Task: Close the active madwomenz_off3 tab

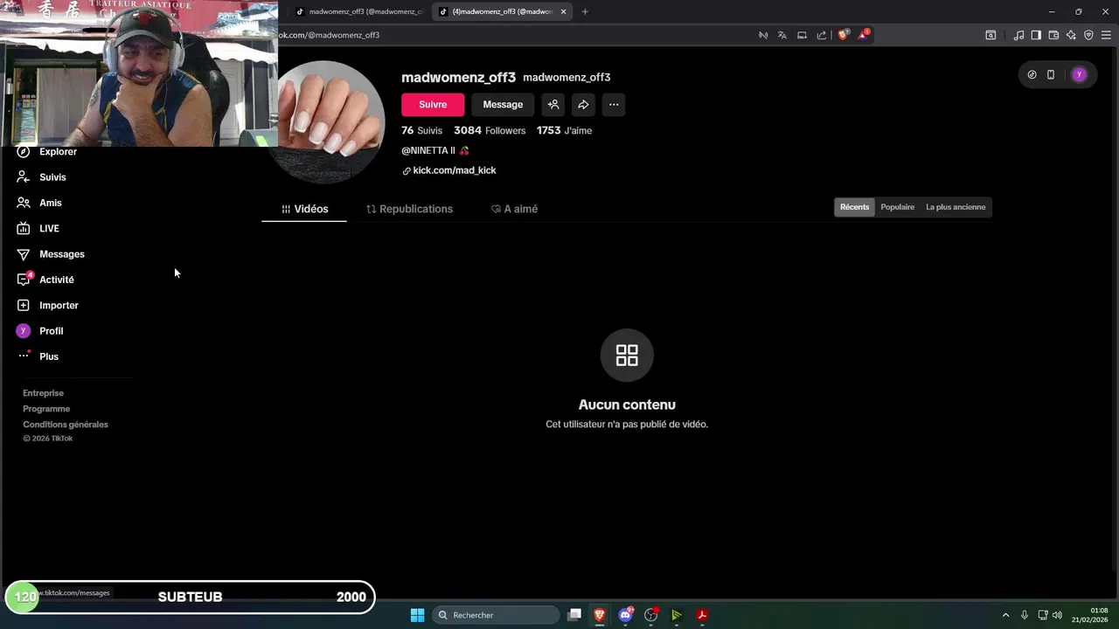Action: pyautogui.click(x=563, y=12)
